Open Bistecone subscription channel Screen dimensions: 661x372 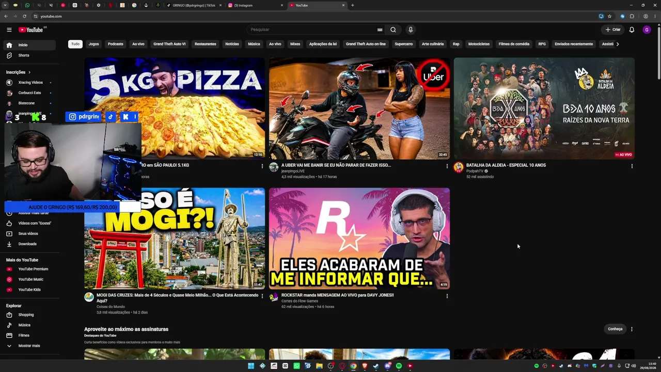pos(30,103)
